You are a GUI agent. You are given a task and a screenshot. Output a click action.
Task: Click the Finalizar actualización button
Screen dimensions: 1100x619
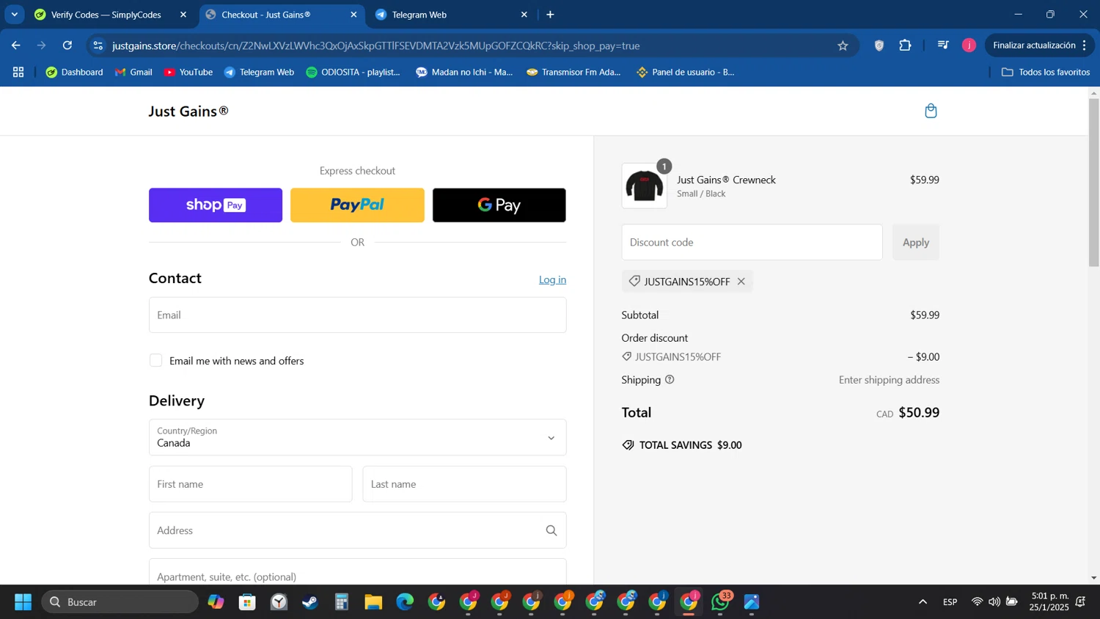click(x=1034, y=45)
